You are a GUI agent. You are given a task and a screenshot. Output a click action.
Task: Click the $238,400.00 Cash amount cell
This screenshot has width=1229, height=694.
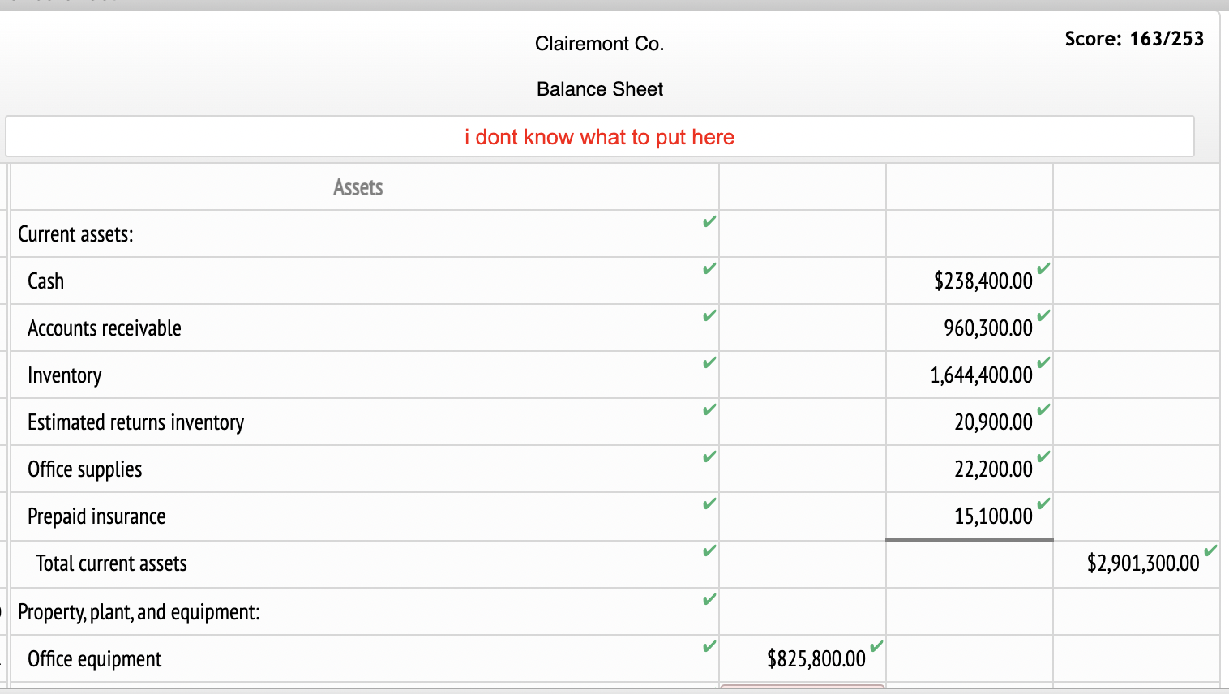(x=983, y=281)
